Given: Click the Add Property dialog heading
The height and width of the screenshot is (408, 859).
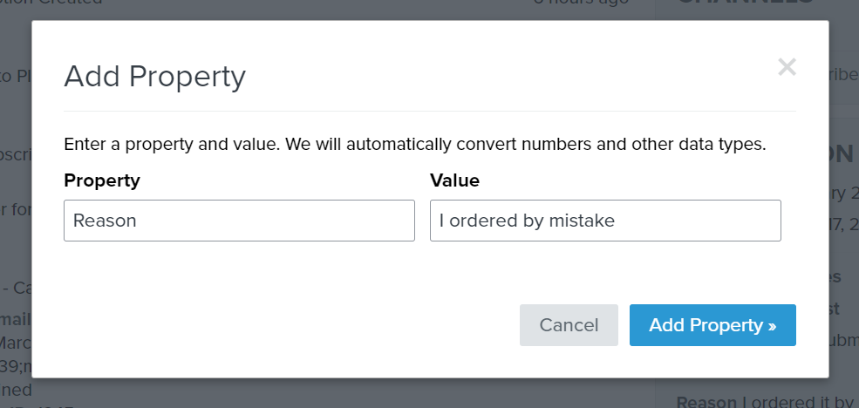Looking at the screenshot, I should [x=155, y=77].
